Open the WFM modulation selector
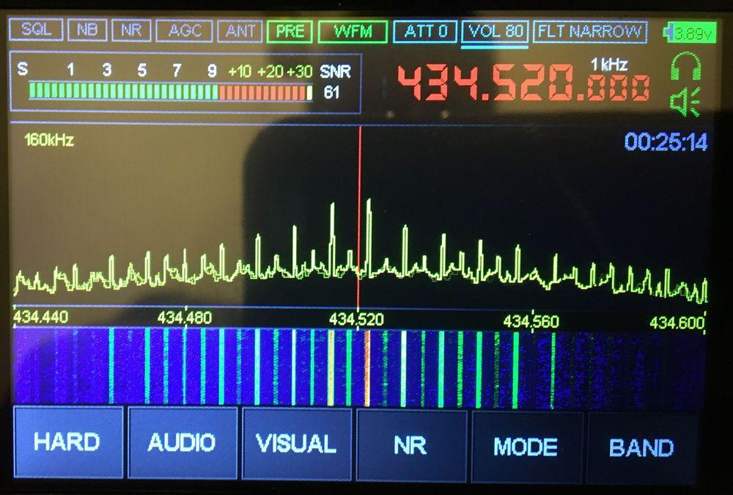 point(352,32)
